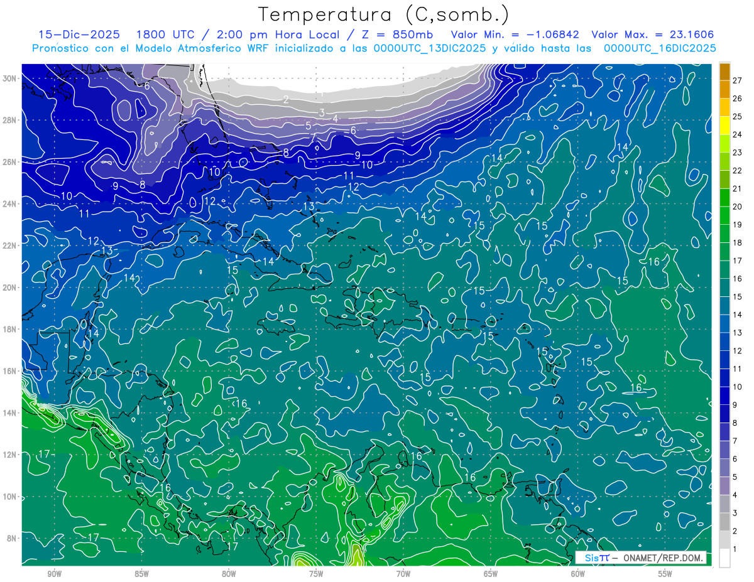Click the legend scale label "18"
The image size is (754, 582).
(738, 242)
